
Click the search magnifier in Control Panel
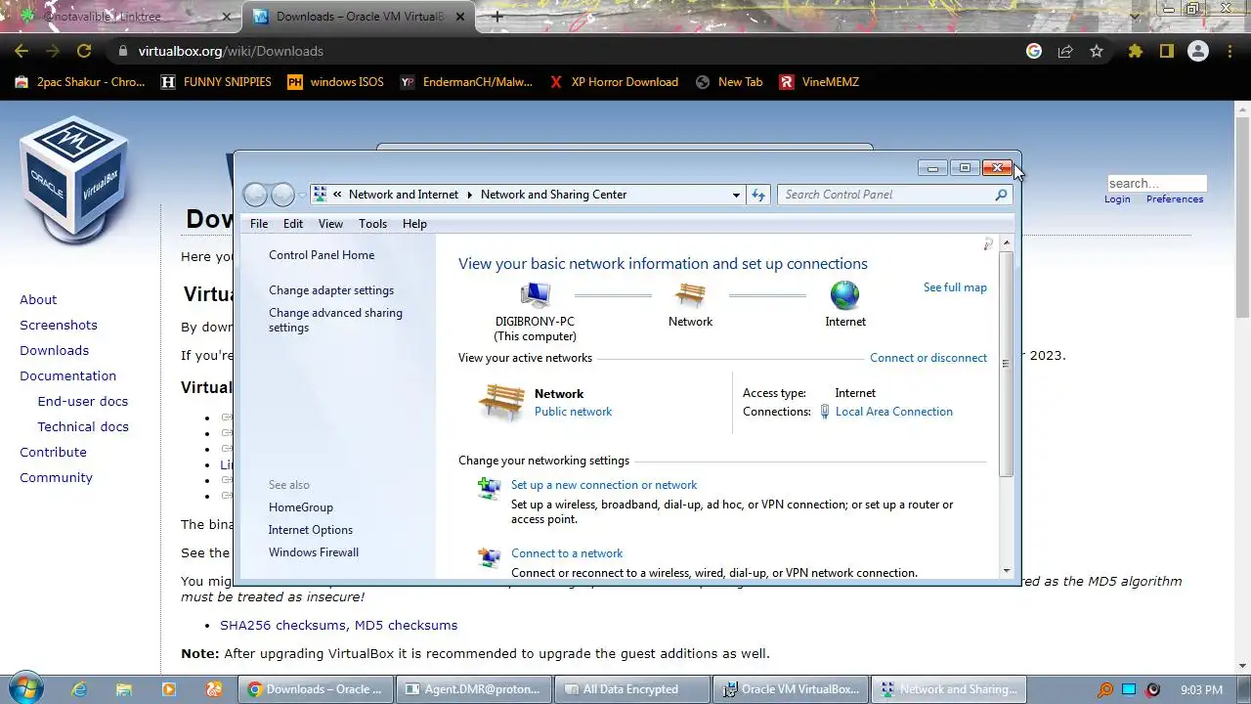1000,195
